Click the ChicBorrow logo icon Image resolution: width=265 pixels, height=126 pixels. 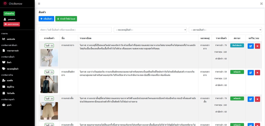5,4
